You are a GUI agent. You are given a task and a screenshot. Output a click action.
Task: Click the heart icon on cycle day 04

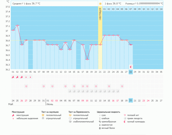coord(26,86)
